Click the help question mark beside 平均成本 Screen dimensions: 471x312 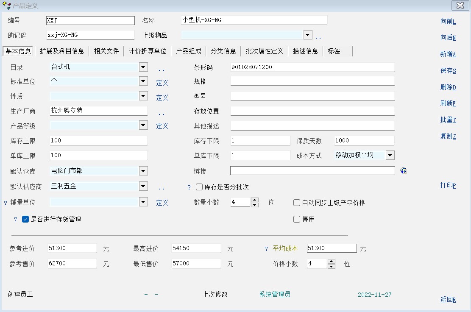click(266, 249)
